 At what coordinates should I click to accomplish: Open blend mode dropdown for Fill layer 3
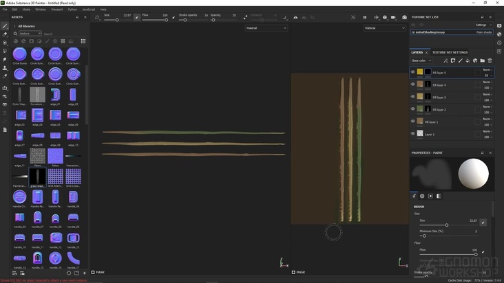coord(487,95)
